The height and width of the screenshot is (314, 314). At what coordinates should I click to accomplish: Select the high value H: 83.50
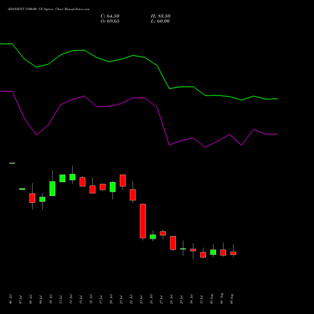tap(160, 16)
